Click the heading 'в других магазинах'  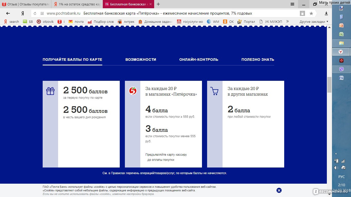(248, 94)
